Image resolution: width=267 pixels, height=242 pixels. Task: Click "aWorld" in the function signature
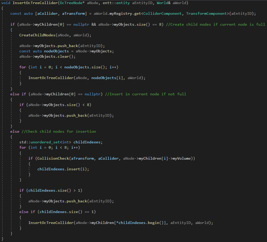(179, 3)
